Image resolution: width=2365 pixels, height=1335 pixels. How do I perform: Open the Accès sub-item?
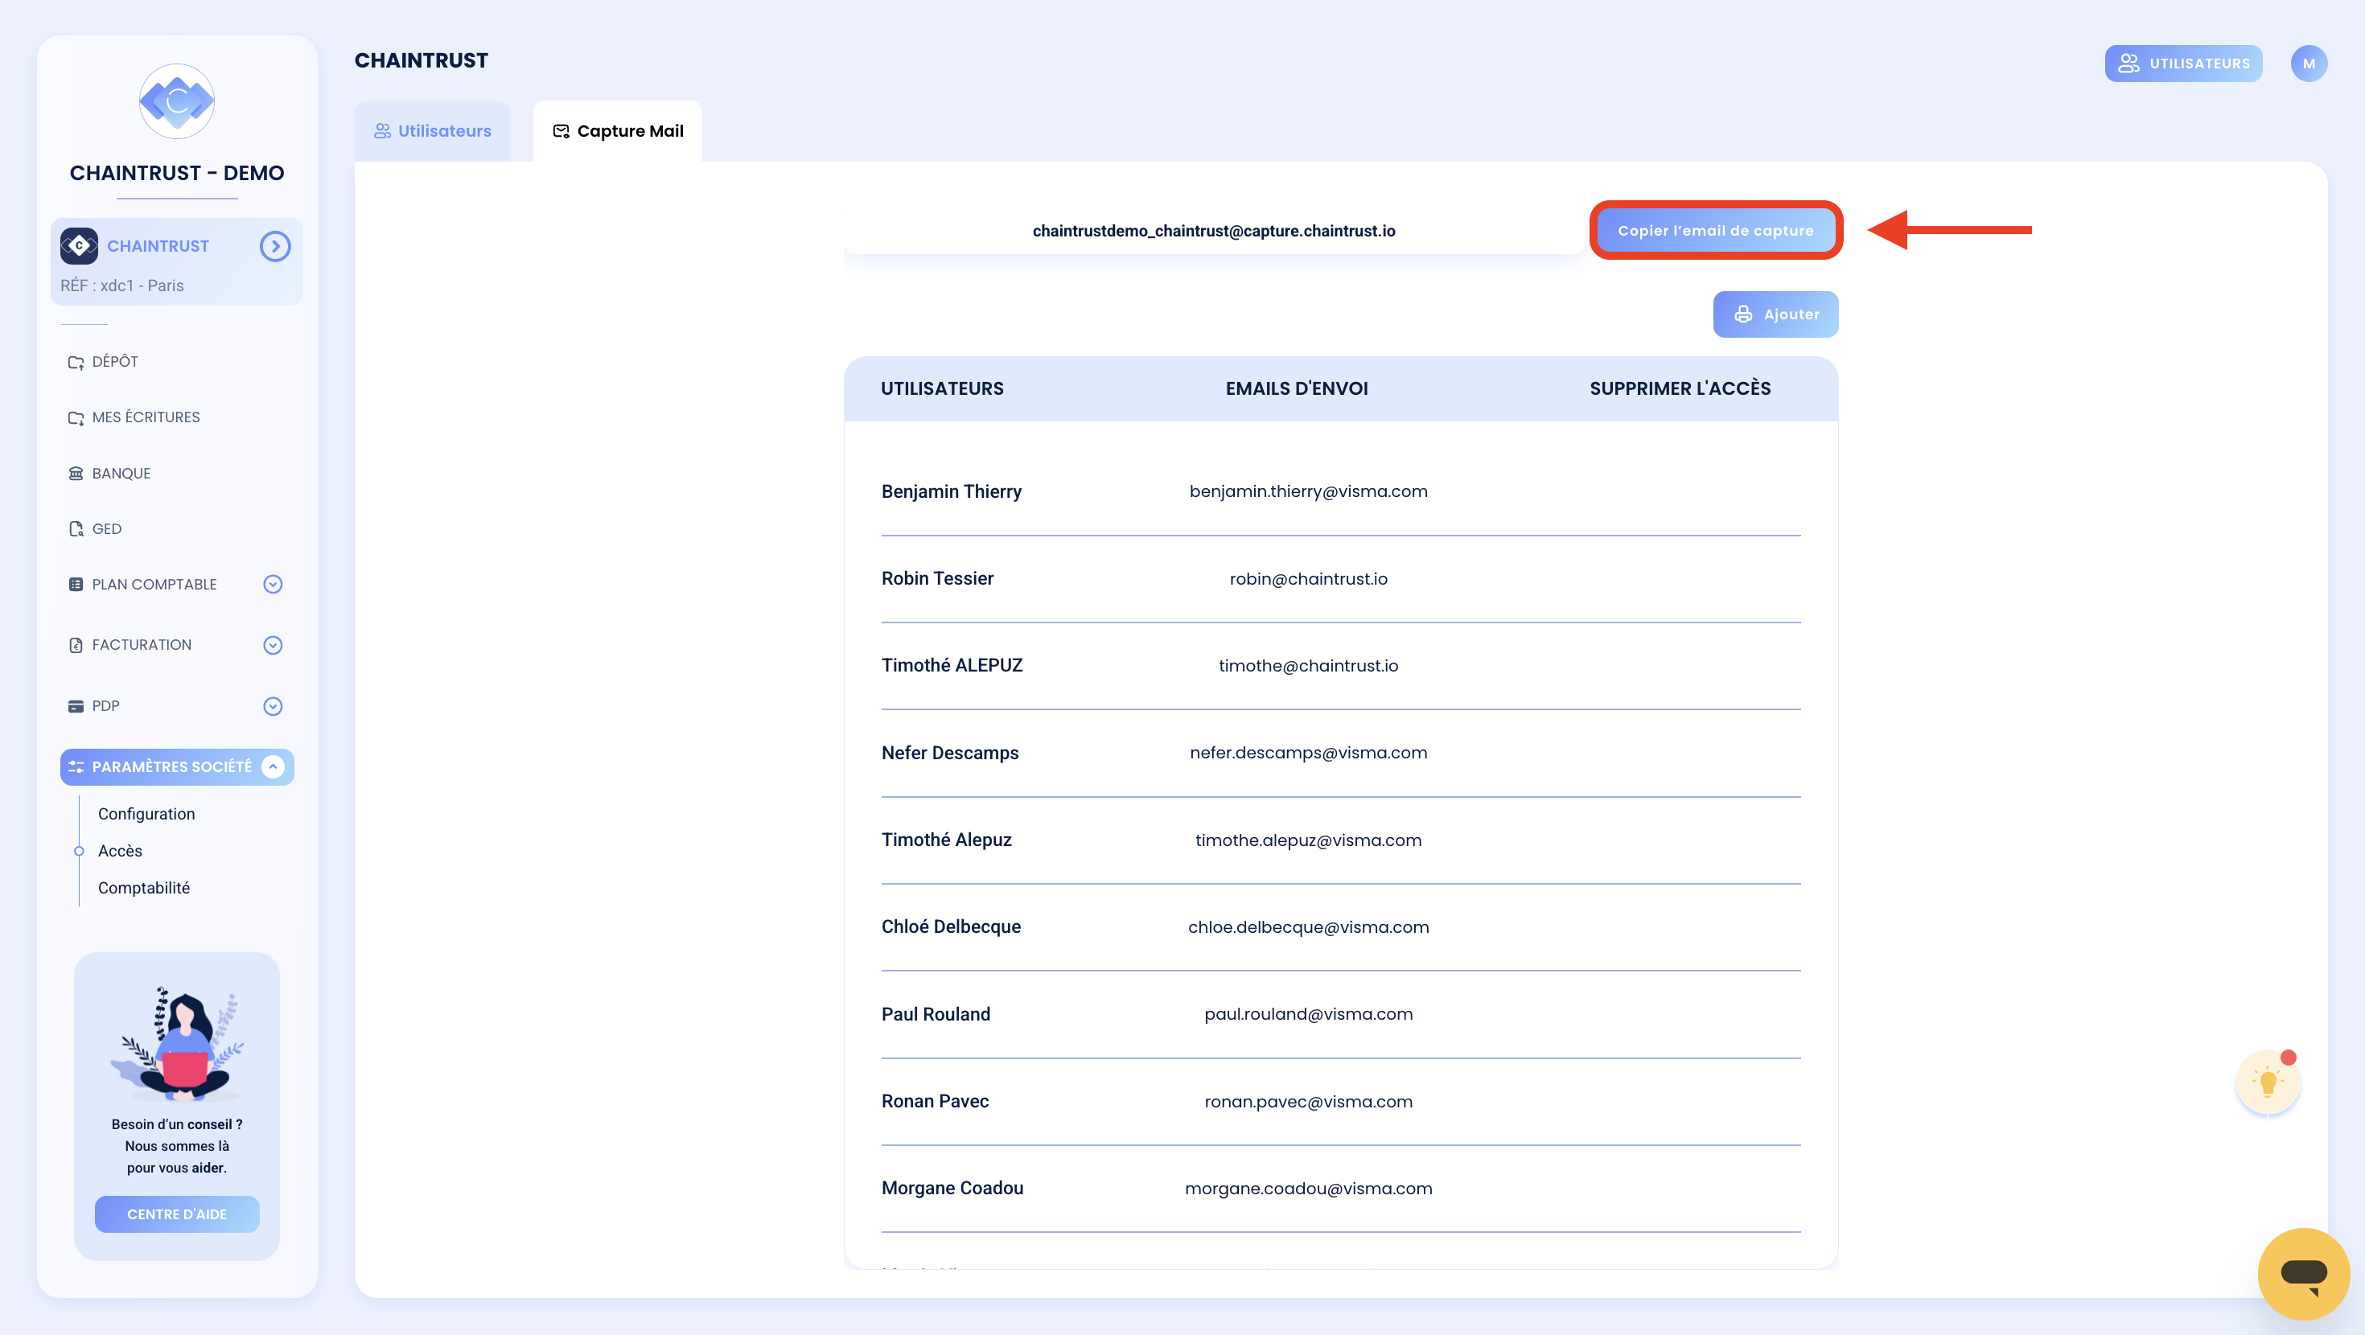pos(121,851)
